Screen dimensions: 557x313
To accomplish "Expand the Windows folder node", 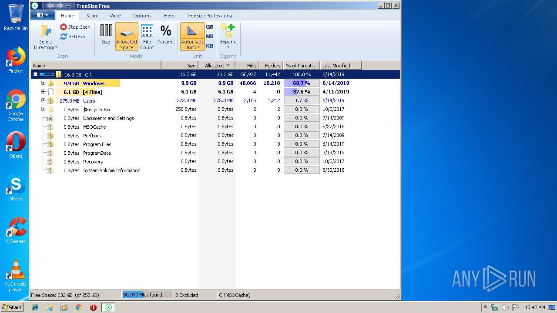I will (x=43, y=83).
